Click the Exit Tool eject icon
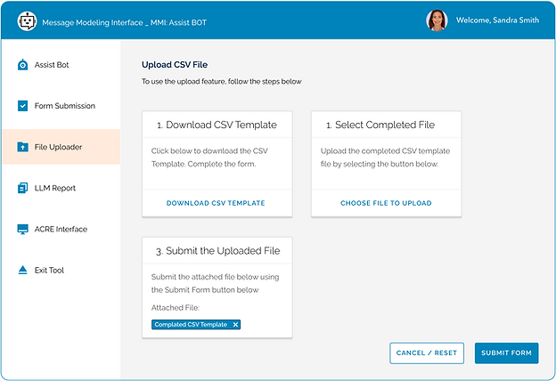The height and width of the screenshot is (381, 556). (22, 270)
